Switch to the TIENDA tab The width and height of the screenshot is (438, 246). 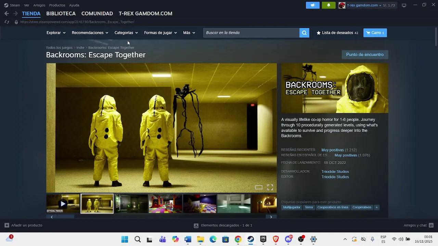coord(31,14)
